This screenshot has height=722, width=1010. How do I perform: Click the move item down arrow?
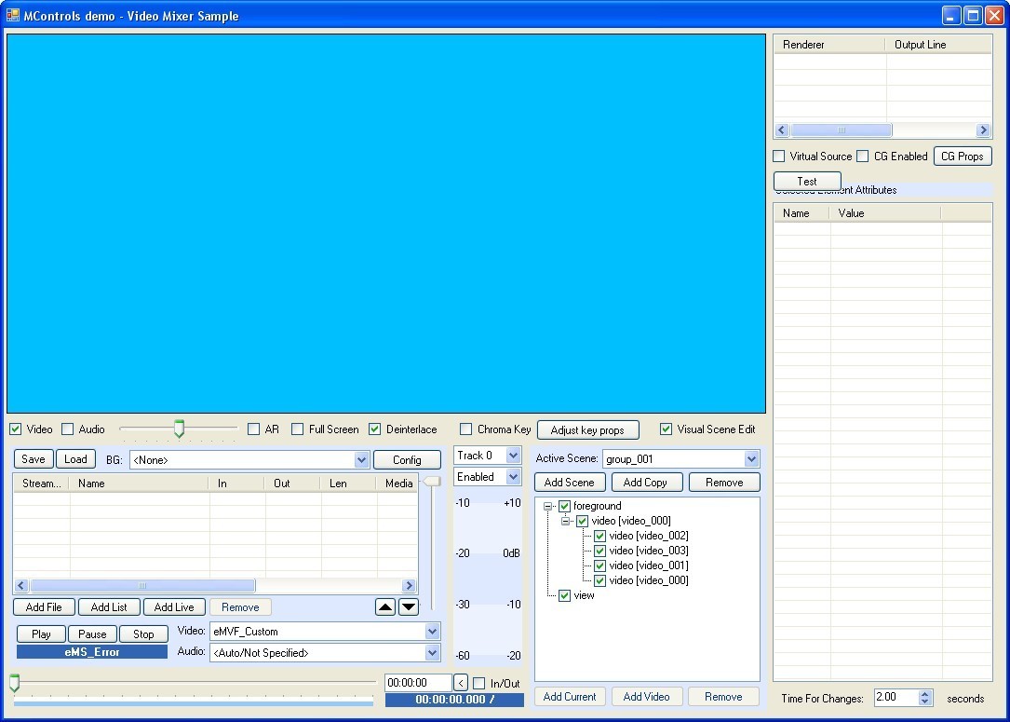(408, 606)
